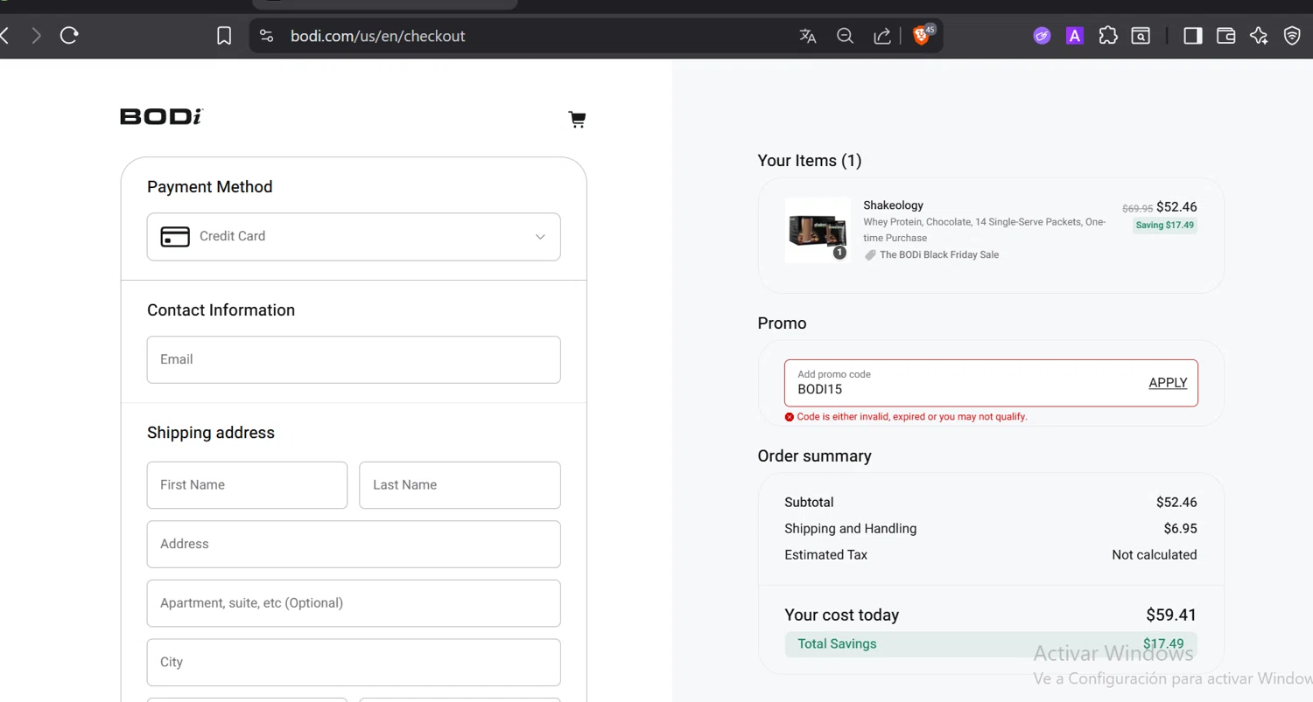Click the credit card icon in Payment Method
This screenshot has width=1313, height=702.
click(x=175, y=236)
